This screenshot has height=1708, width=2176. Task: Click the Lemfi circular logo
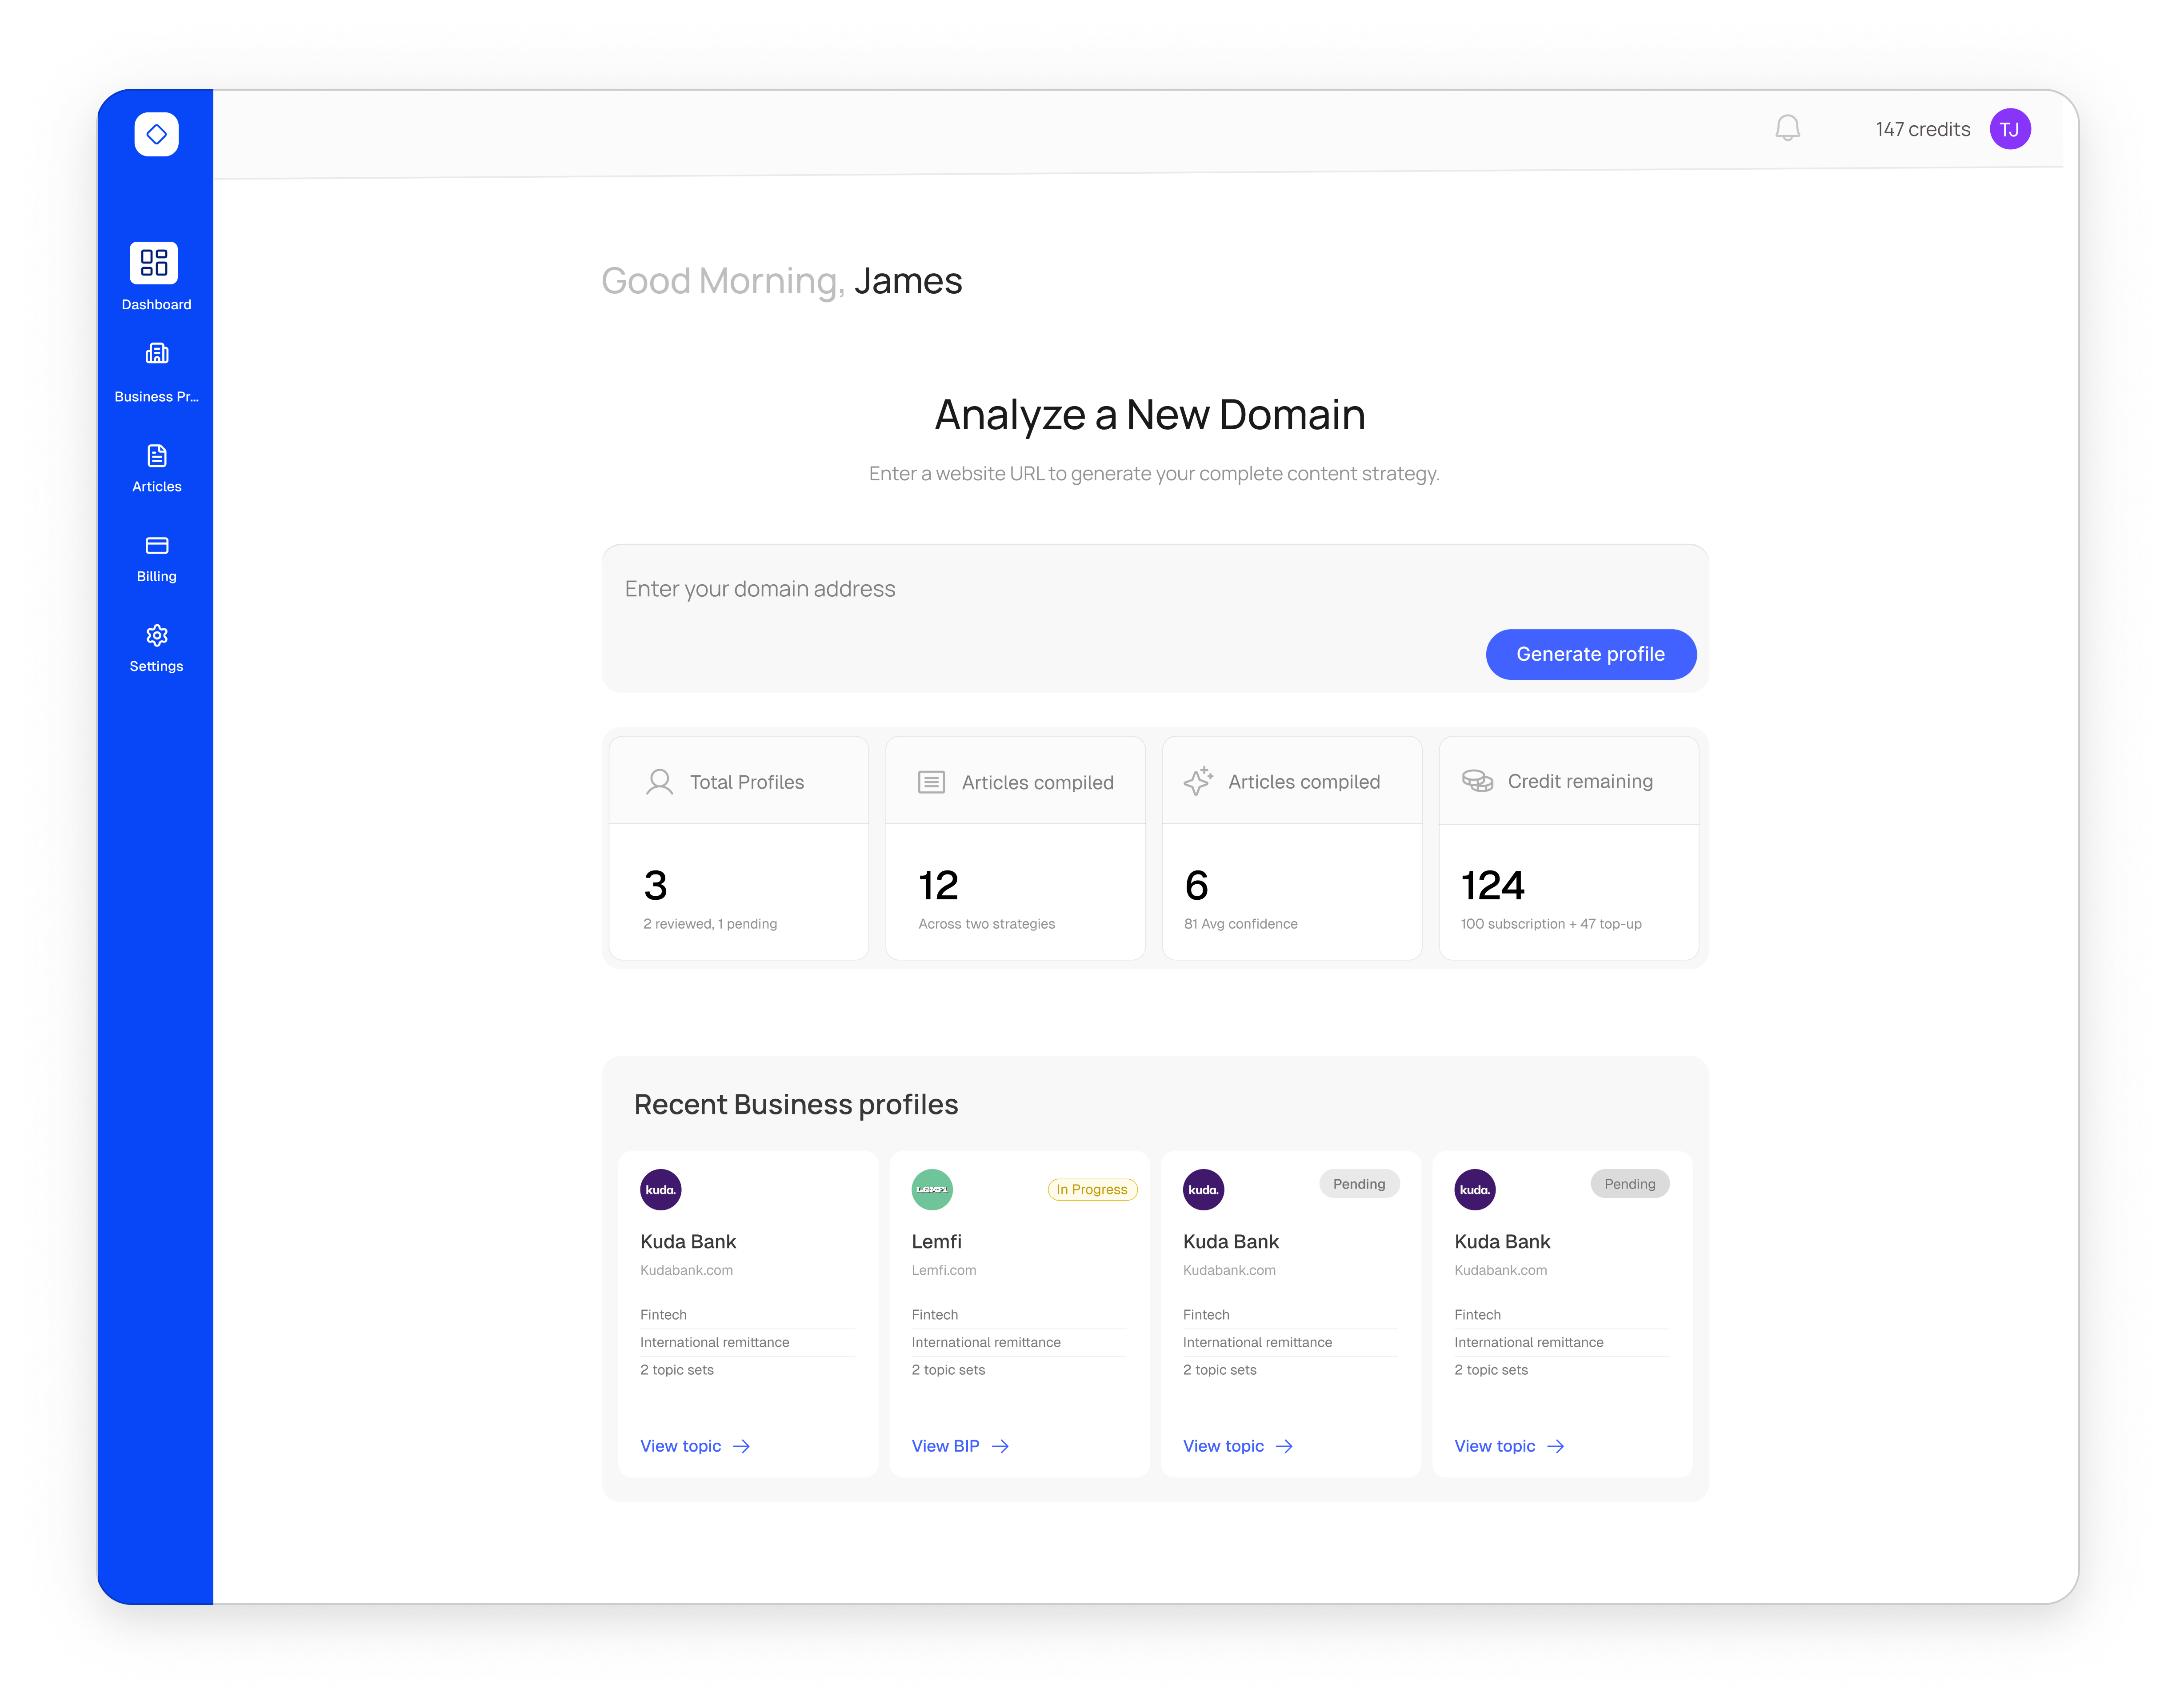coord(931,1189)
